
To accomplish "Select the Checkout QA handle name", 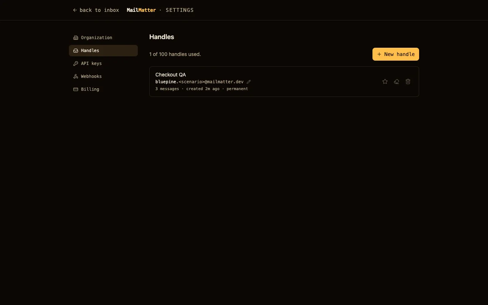I will pos(171,75).
